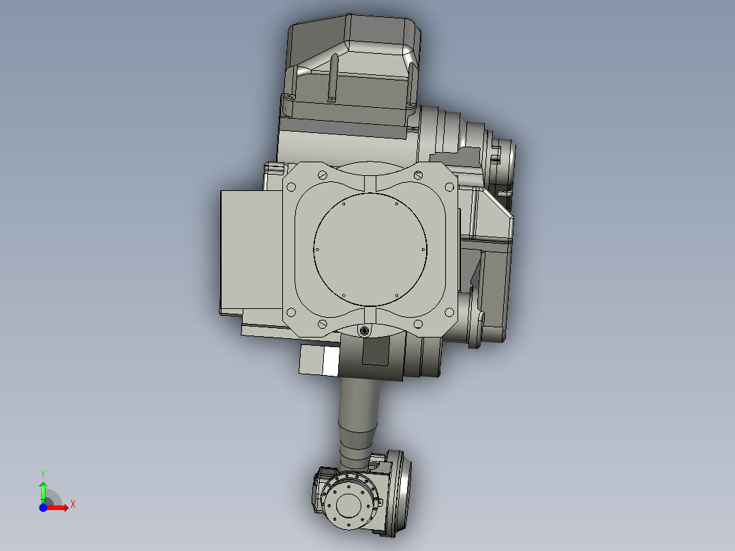Screen dimensions: 735x551
Task: Click the red X axis label
Action: [x=72, y=507]
